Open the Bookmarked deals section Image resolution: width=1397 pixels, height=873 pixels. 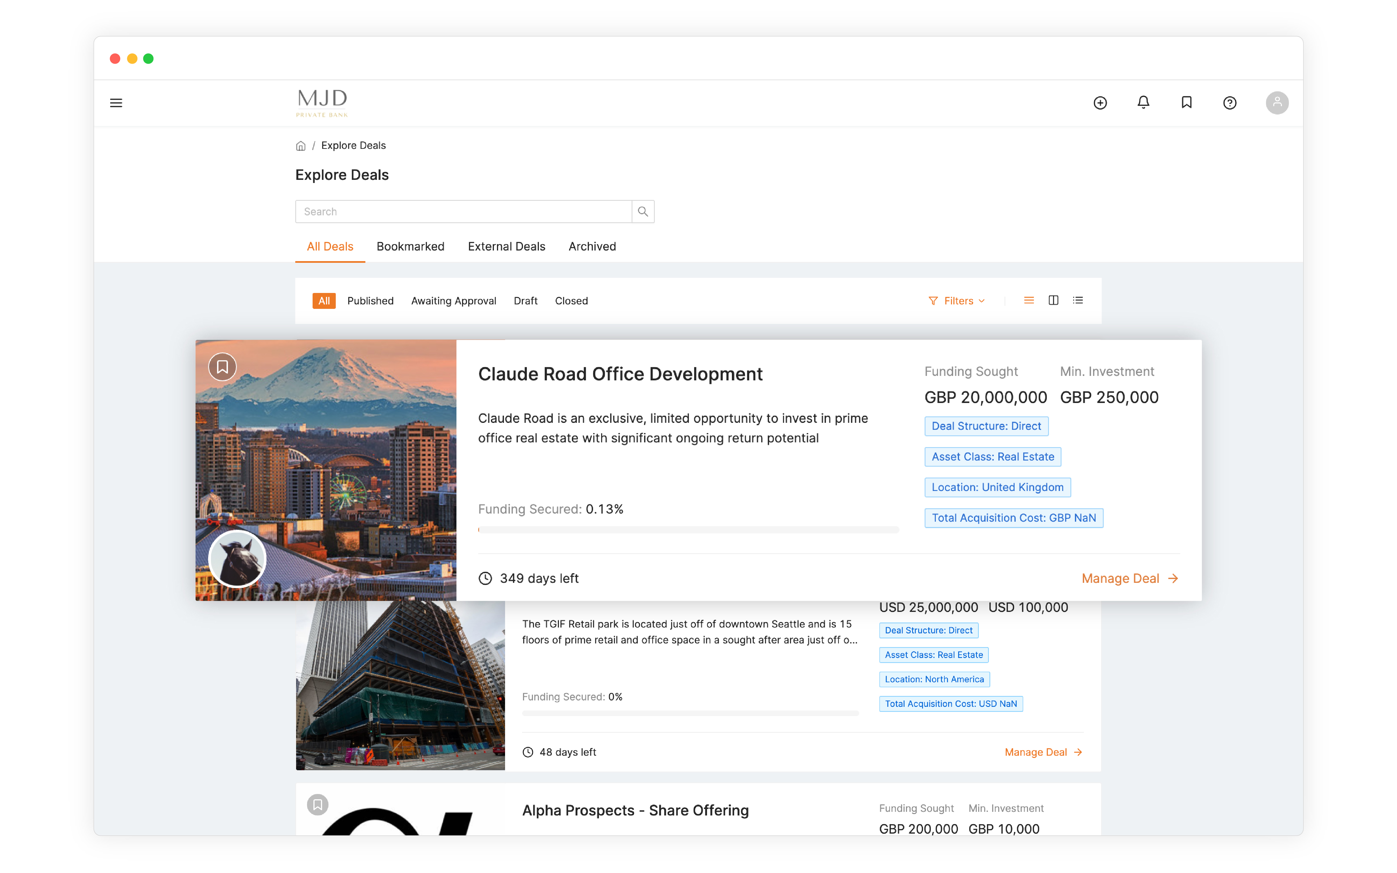(410, 246)
